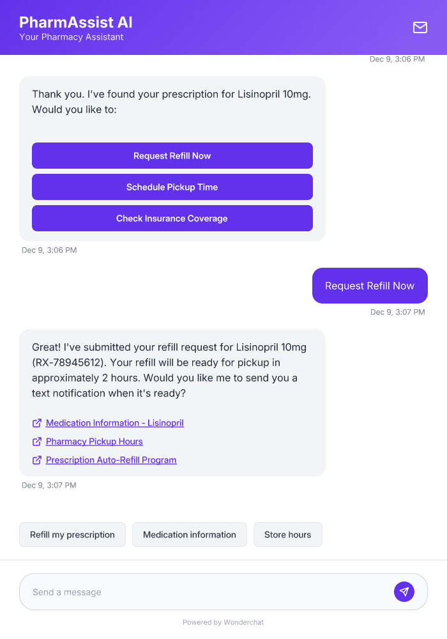Image resolution: width=447 pixels, height=639 pixels.
Task: Click the sent Request Refill Now message bubble
Action: 369,286
